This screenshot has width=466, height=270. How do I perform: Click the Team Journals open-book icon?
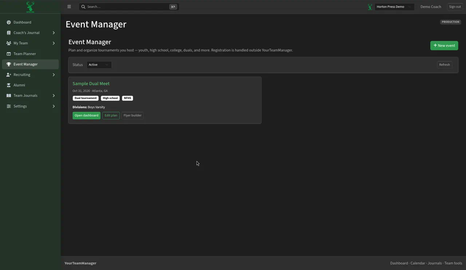pyautogui.click(x=9, y=96)
